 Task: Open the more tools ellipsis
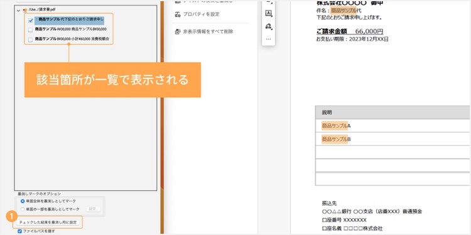coord(269,39)
